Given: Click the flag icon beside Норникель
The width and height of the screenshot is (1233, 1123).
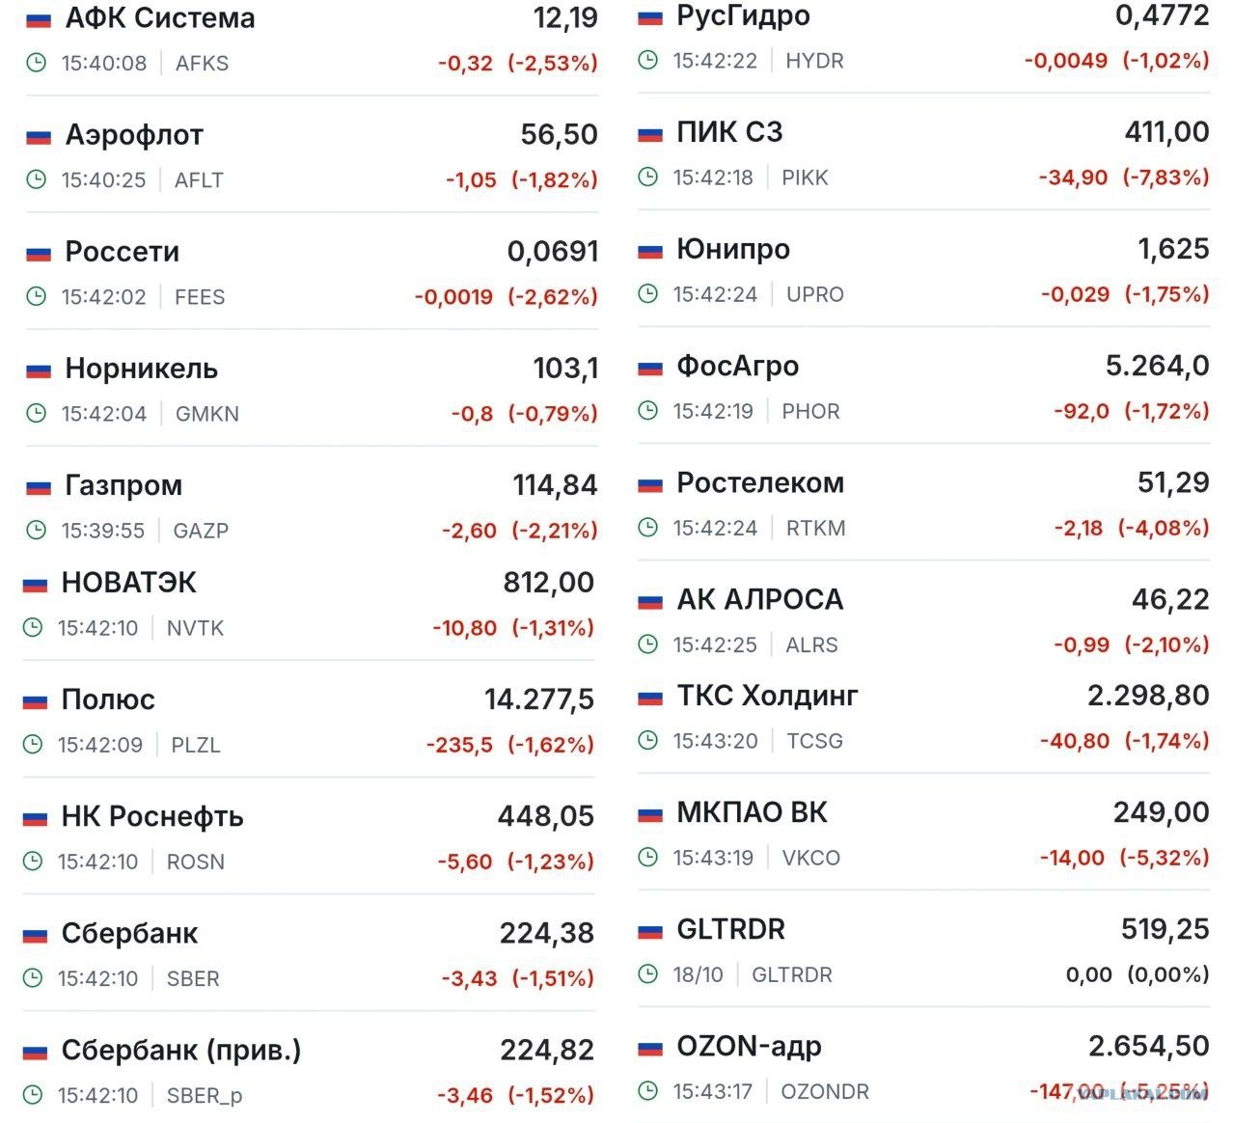Looking at the screenshot, I should 39,370.
